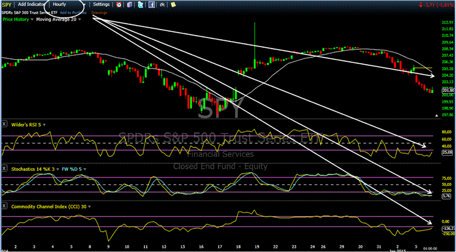
Task: Open the CCI 30 dropdown arrow
Action: pos(89,207)
